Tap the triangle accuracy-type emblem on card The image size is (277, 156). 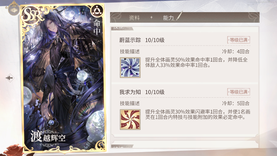[97, 11]
